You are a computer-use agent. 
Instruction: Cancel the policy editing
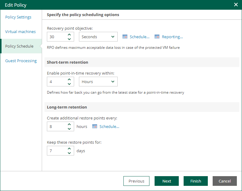[x=224, y=181]
